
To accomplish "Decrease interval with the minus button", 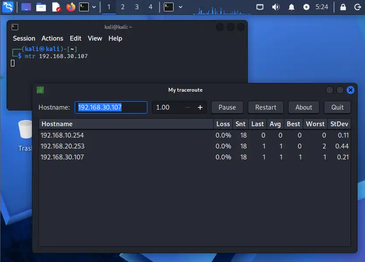I will (x=188, y=107).
